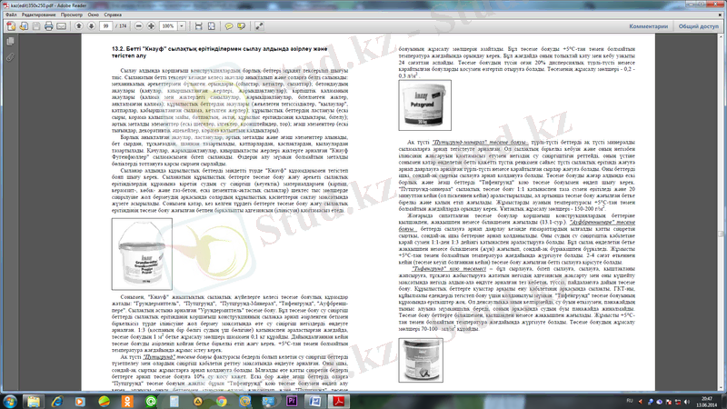Launch Internet Explorer from the taskbar

(57, 402)
